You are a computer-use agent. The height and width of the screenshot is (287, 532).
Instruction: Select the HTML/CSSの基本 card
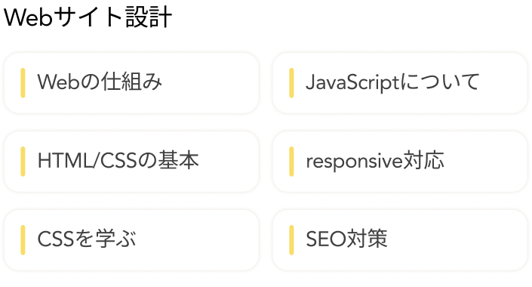point(131,162)
